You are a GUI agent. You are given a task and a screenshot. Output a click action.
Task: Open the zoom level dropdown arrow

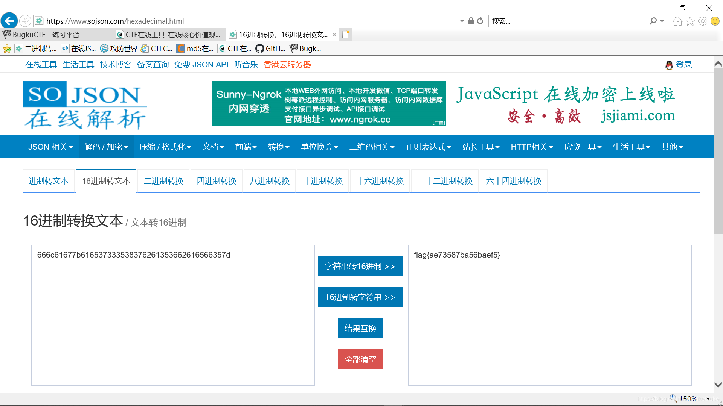click(708, 399)
